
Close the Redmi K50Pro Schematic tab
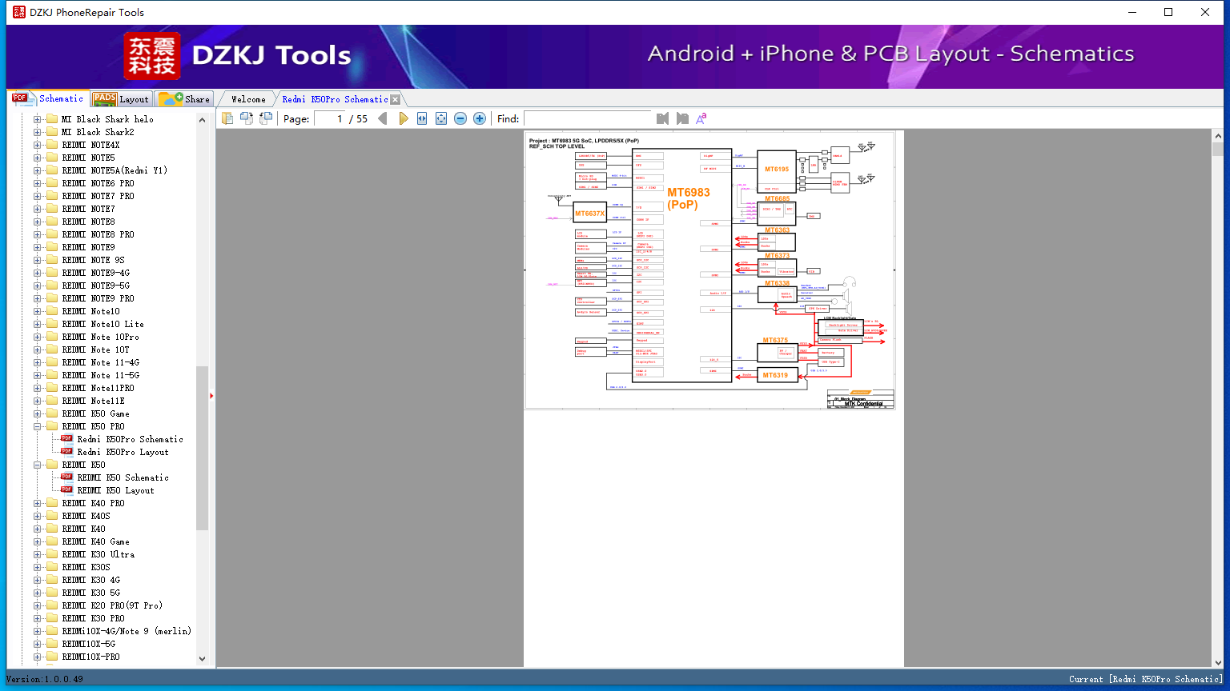pyautogui.click(x=395, y=99)
